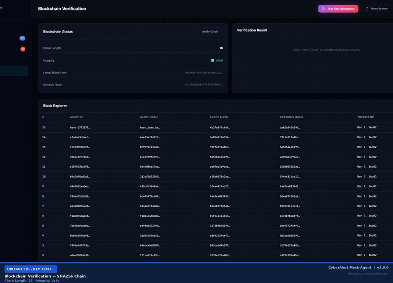Select alert hash 6c49b979cdd9…
Screen dimensions: 393x283
click(150, 197)
